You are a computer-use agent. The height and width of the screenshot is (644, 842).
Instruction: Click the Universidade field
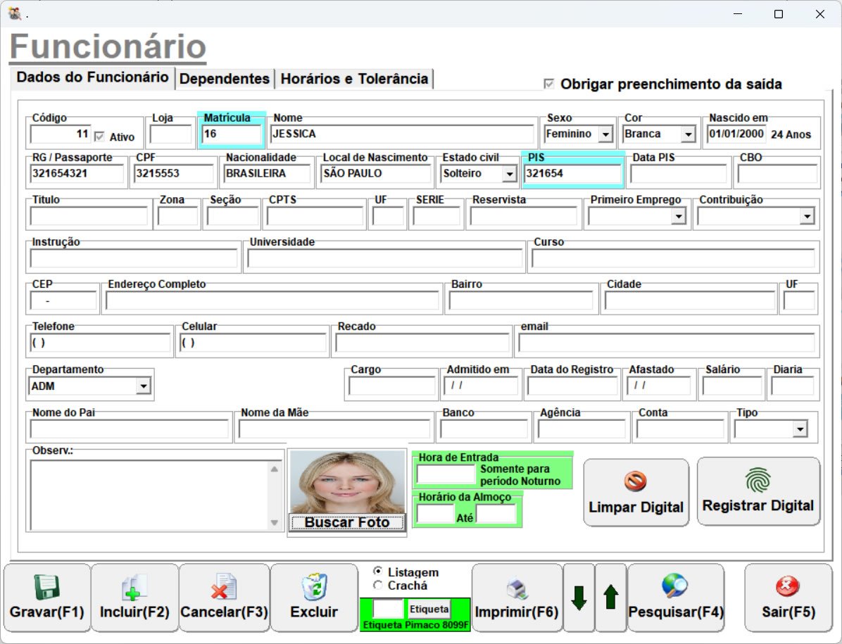click(384, 259)
